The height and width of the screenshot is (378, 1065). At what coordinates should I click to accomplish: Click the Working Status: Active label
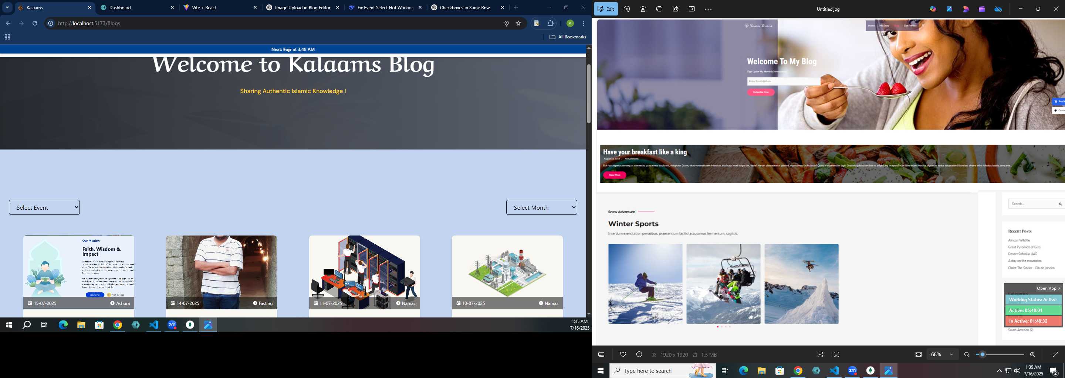click(x=1033, y=300)
